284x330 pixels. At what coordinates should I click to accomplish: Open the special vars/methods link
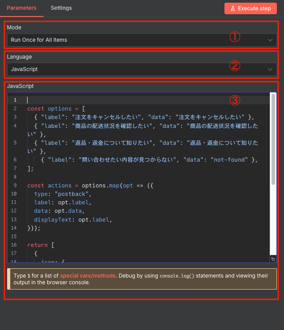coord(88,276)
